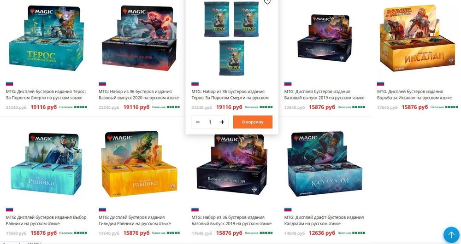Decrease quantity with the minus button
This screenshot has width=461, height=244.
coord(198,122)
